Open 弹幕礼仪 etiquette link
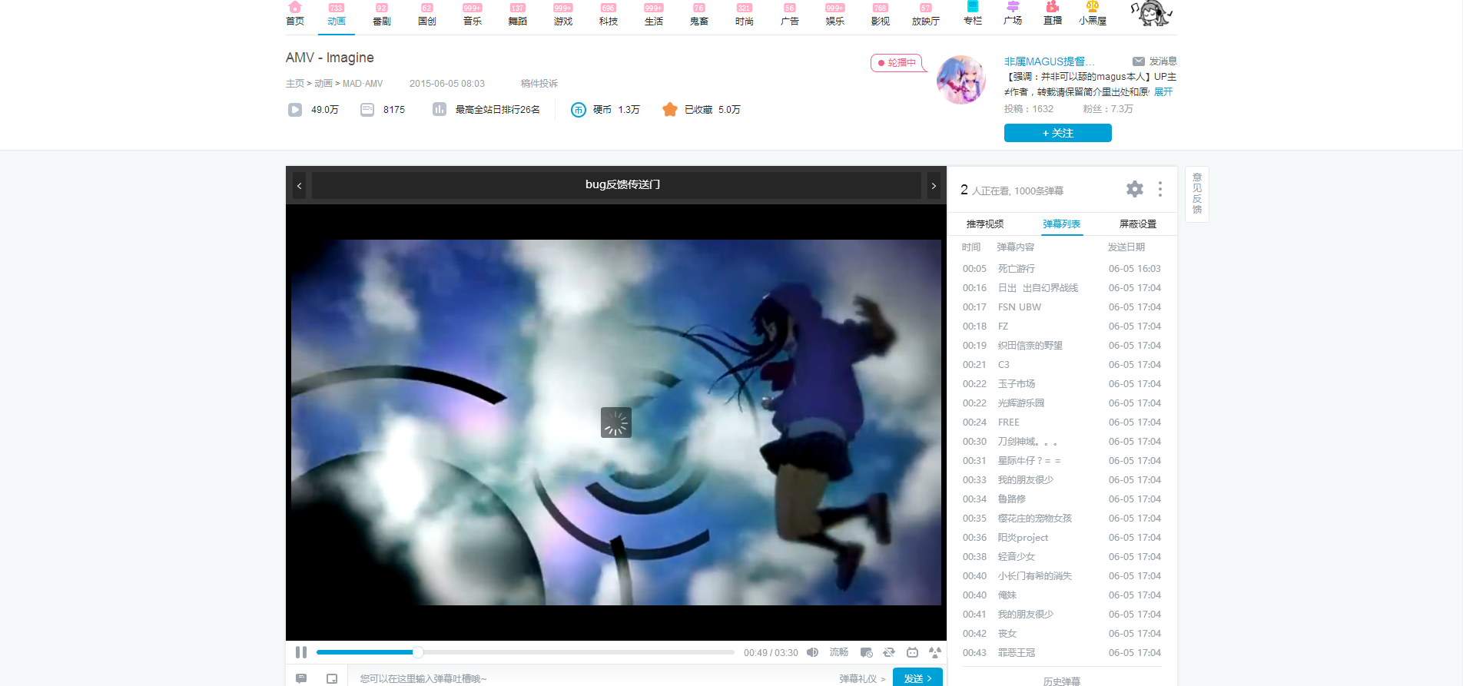Image resolution: width=1463 pixels, height=686 pixels. 862,678
